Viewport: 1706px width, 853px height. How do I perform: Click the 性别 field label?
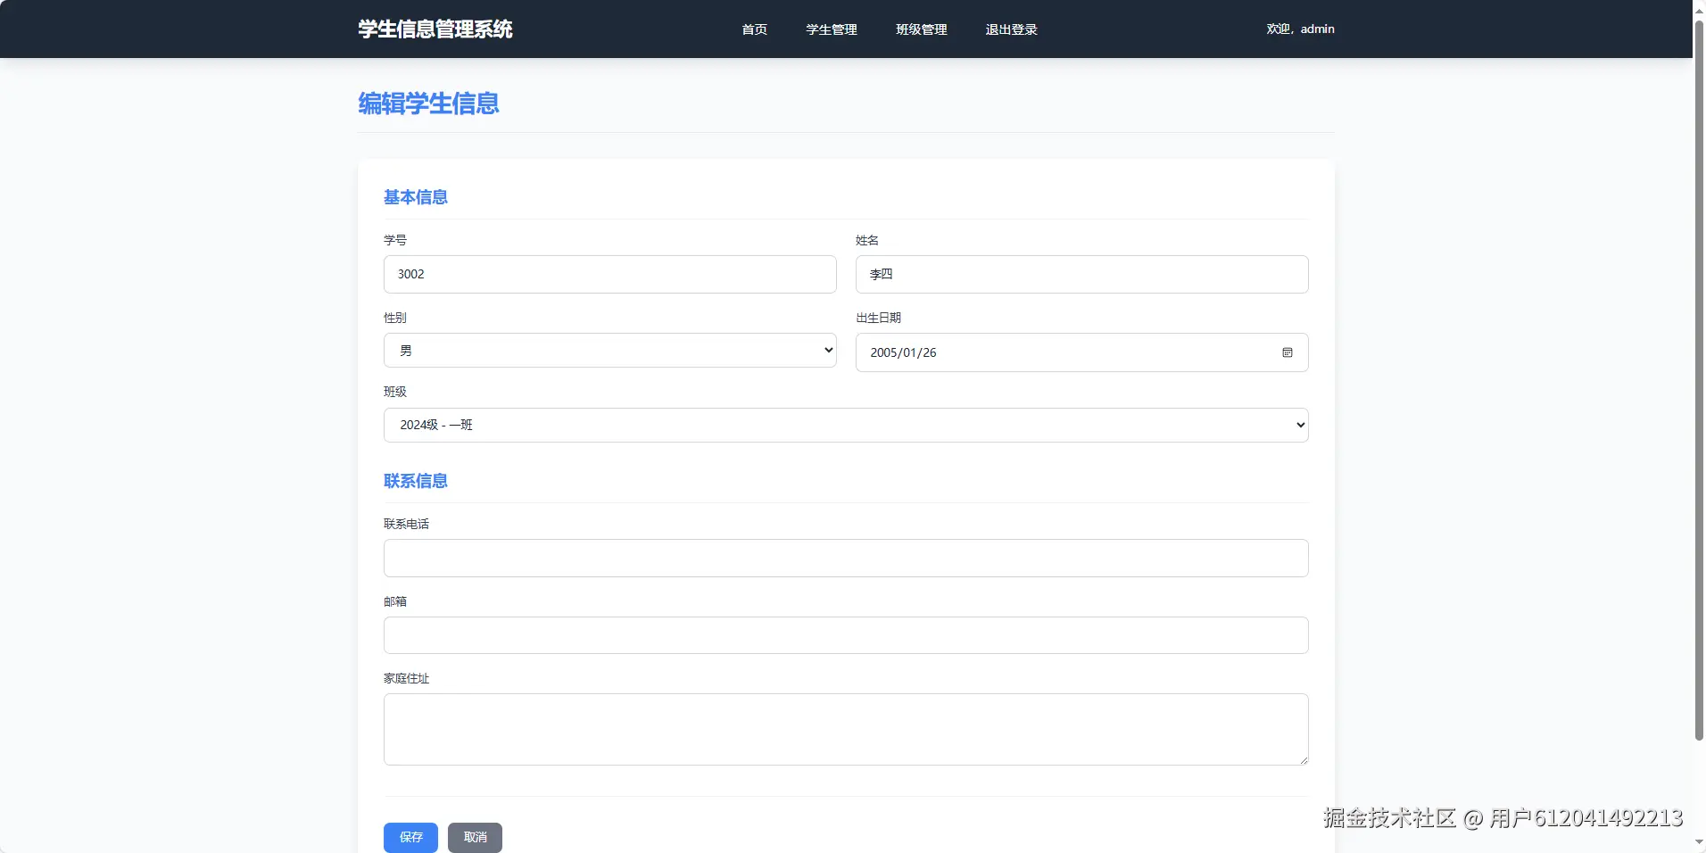pos(395,318)
